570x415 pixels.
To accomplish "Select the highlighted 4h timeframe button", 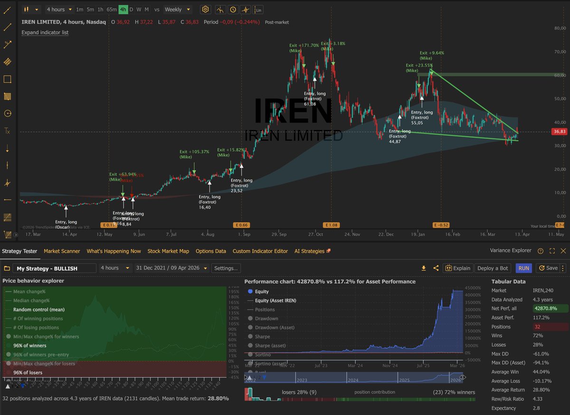I will tap(123, 9).
